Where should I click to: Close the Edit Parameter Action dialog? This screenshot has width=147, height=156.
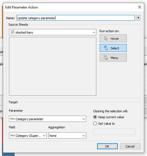(x=140, y=7)
